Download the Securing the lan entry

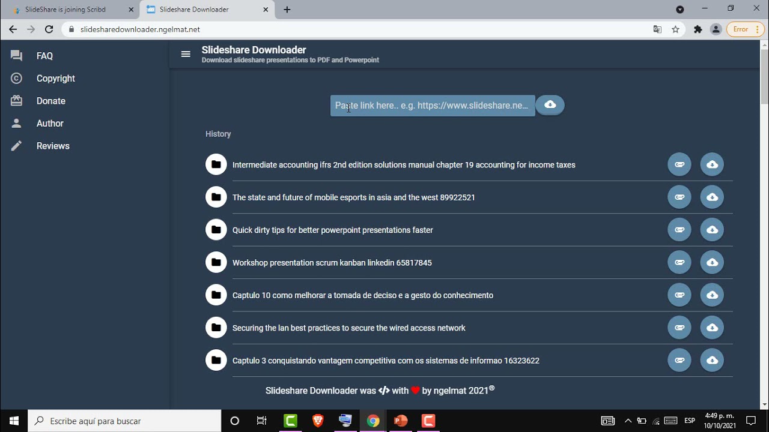point(712,328)
